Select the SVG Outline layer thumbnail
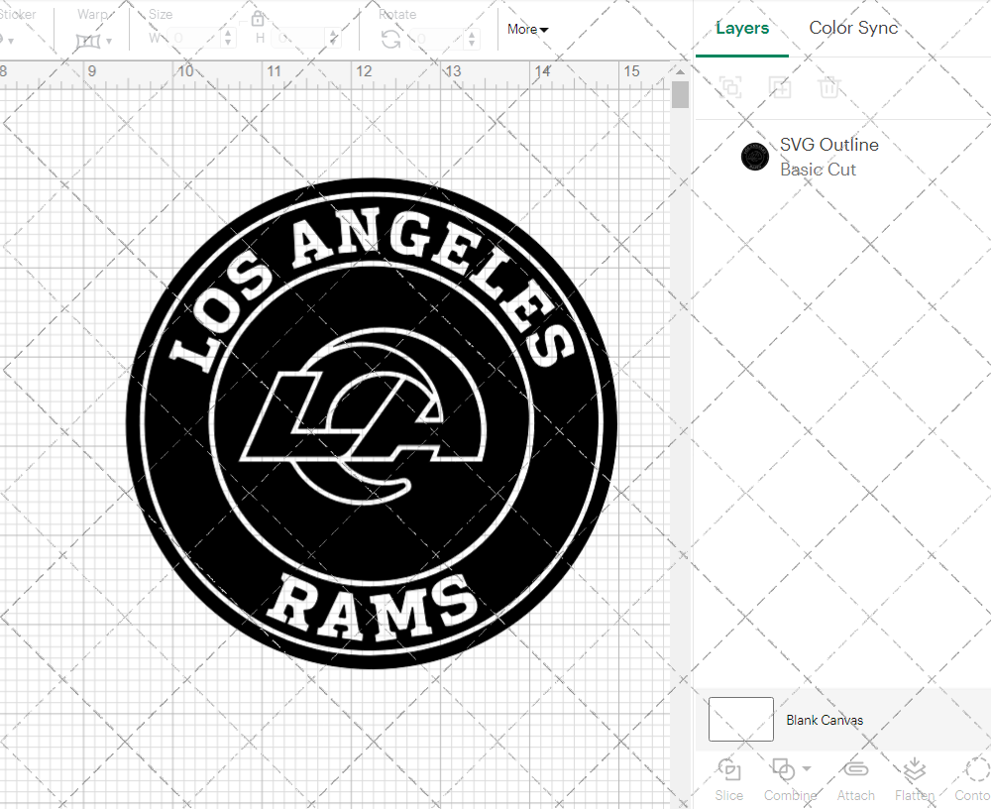Viewport: 991px width, 809px height. pyautogui.click(x=754, y=157)
